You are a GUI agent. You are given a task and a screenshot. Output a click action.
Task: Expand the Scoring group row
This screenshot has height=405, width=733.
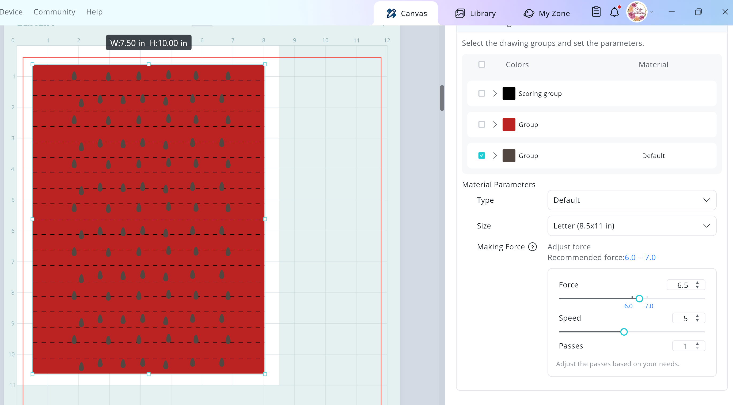coord(495,93)
